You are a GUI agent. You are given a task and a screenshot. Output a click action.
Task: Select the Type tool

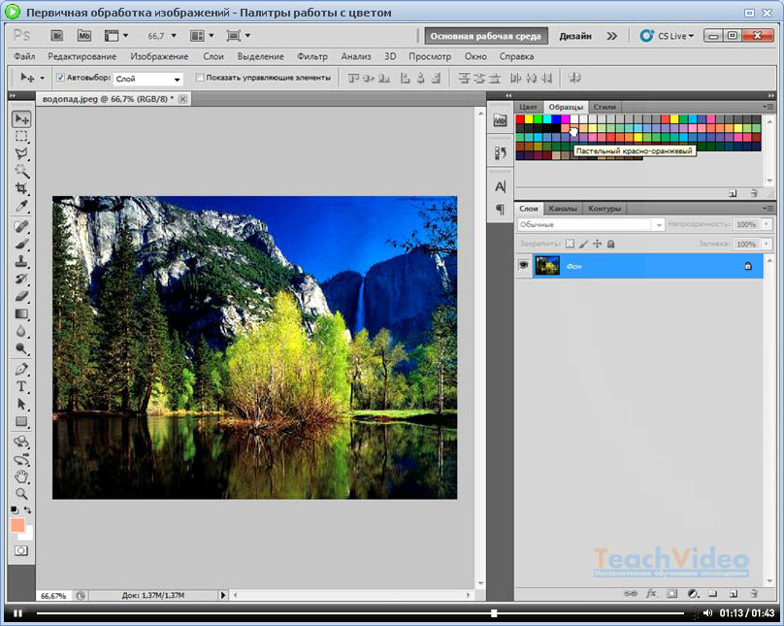click(x=21, y=386)
